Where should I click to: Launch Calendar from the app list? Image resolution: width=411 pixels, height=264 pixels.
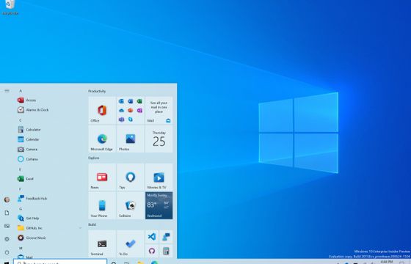(x=50, y=139)
